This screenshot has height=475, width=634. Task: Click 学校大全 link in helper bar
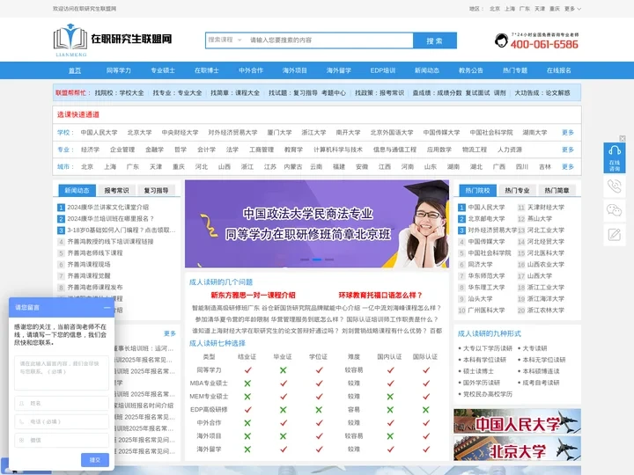pos(131,93)
